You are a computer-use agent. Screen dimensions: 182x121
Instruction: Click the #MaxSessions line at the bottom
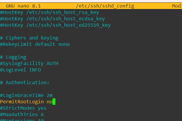22,120
